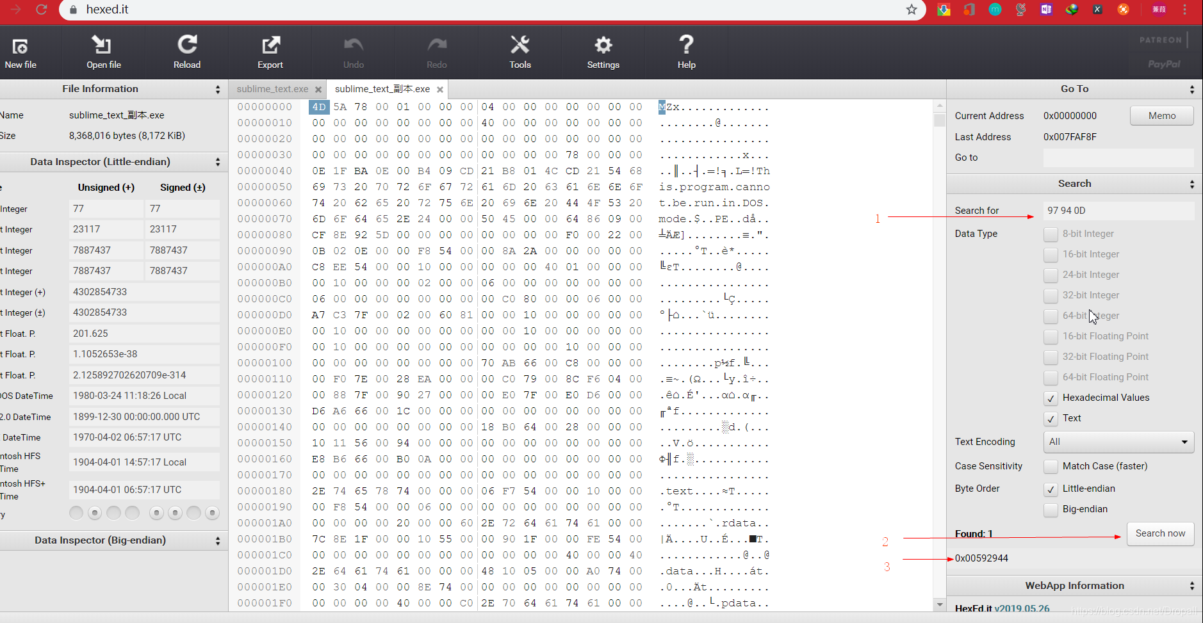This screenshot has height=623, width=1203.
Task: Collapse the File Information panel
Action: tap(218, 90)
